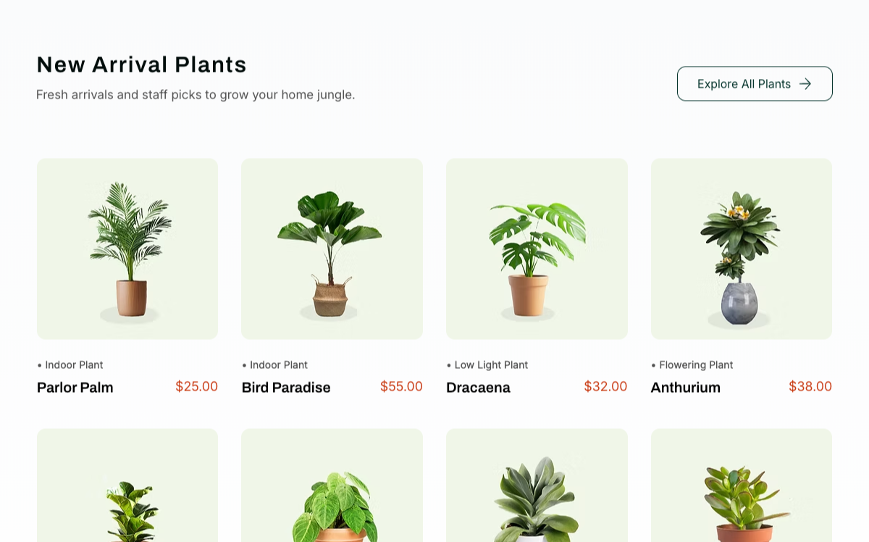
Task: Open the jade plant thumbnail in second row
Action: point(742,485)
